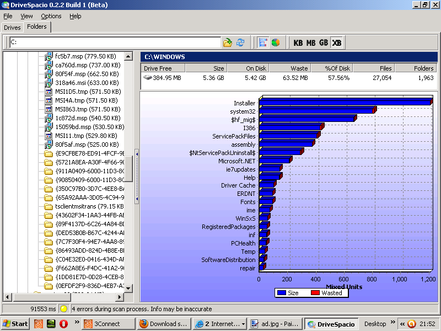Toggle mixed units XB button

click(337, 43)
